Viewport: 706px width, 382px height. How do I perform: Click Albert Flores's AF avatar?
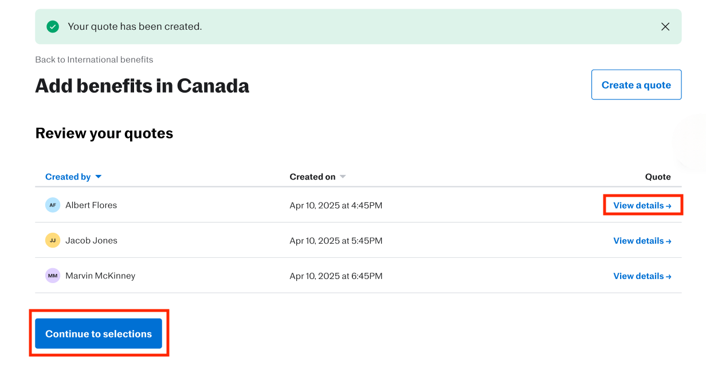pos(53,205)
